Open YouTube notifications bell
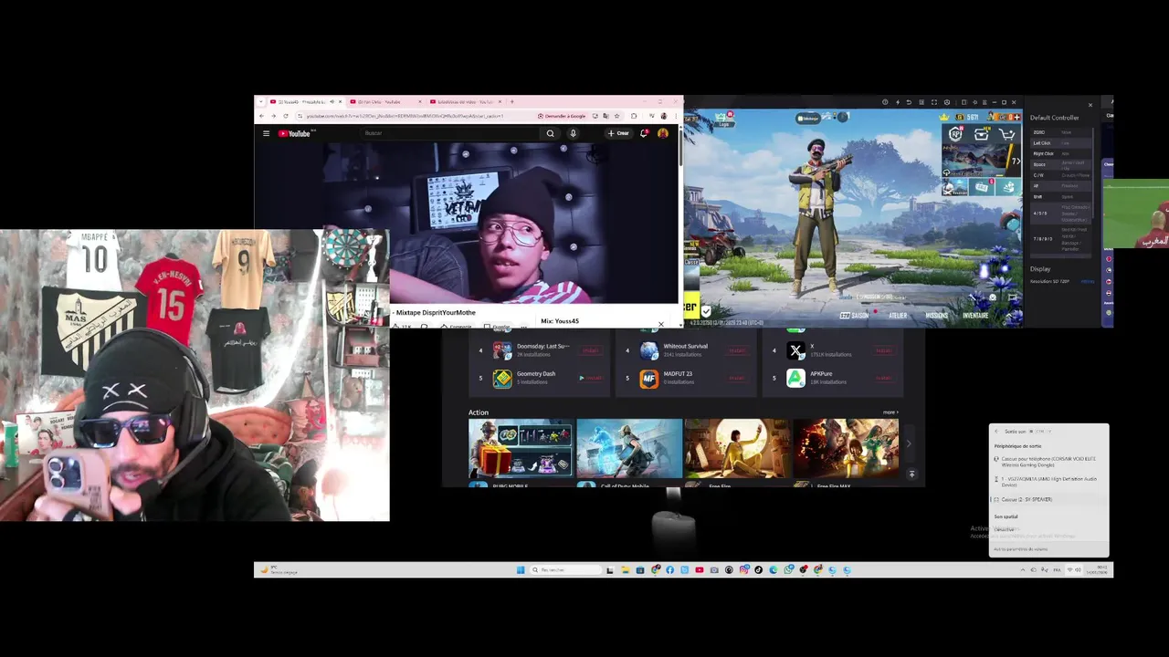This screenshot has height=657, width=1169. coord(645,133)
